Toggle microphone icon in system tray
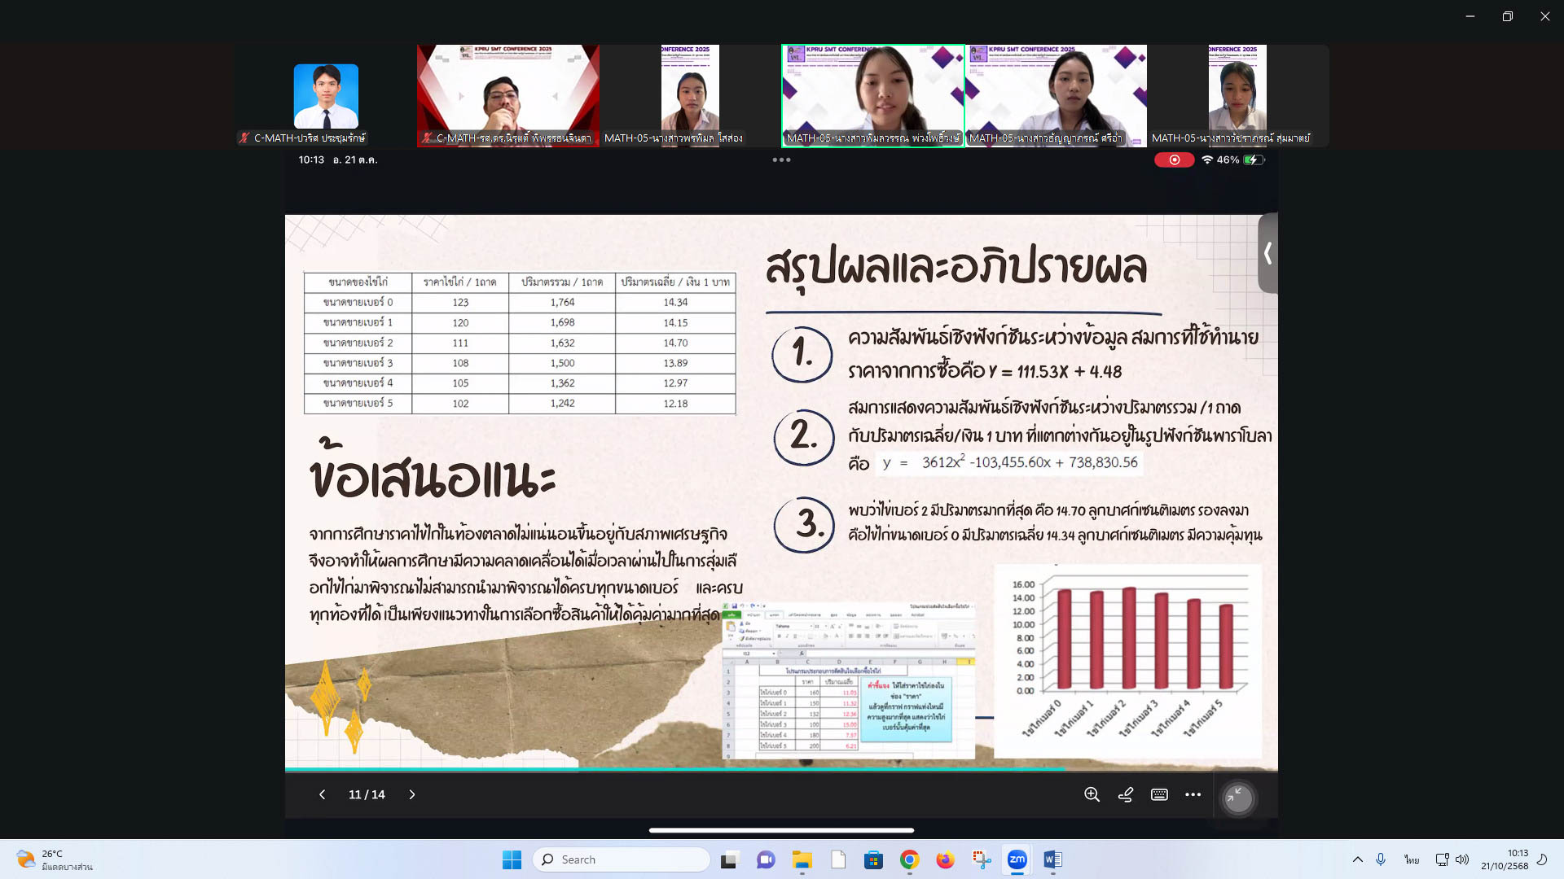The width and height of the screenshot is (1564, 879). pyautogui.click(x=1381, y=859)
